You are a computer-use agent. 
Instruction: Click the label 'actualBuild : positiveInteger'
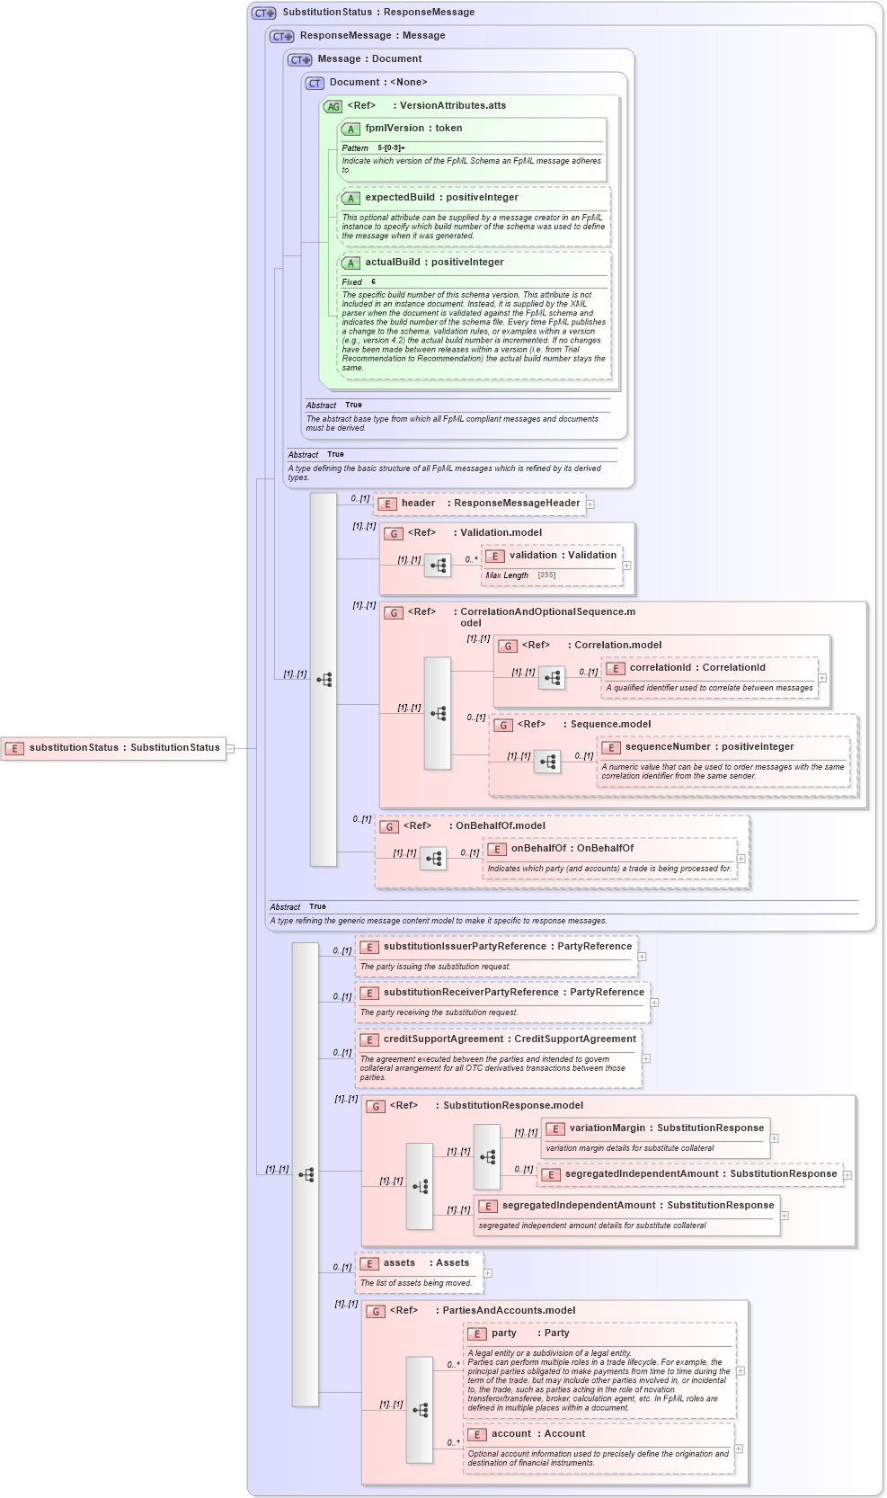(x=434, y=263)
